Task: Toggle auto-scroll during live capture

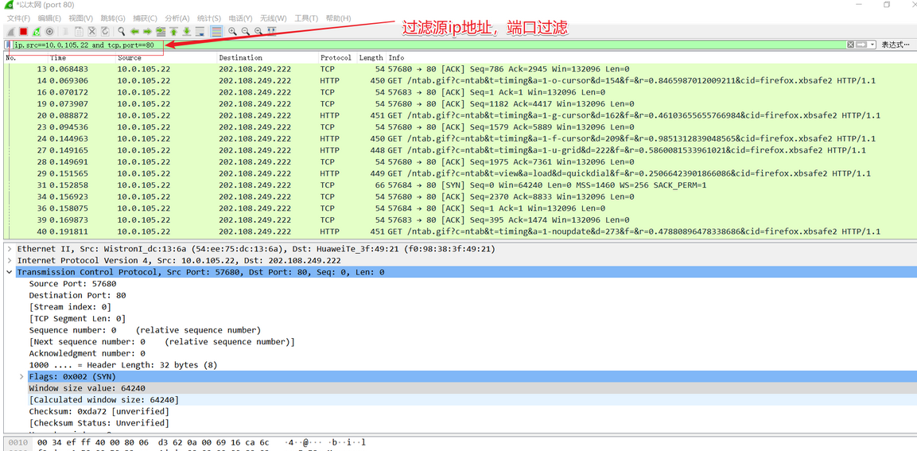Action: tap(200, 31)
